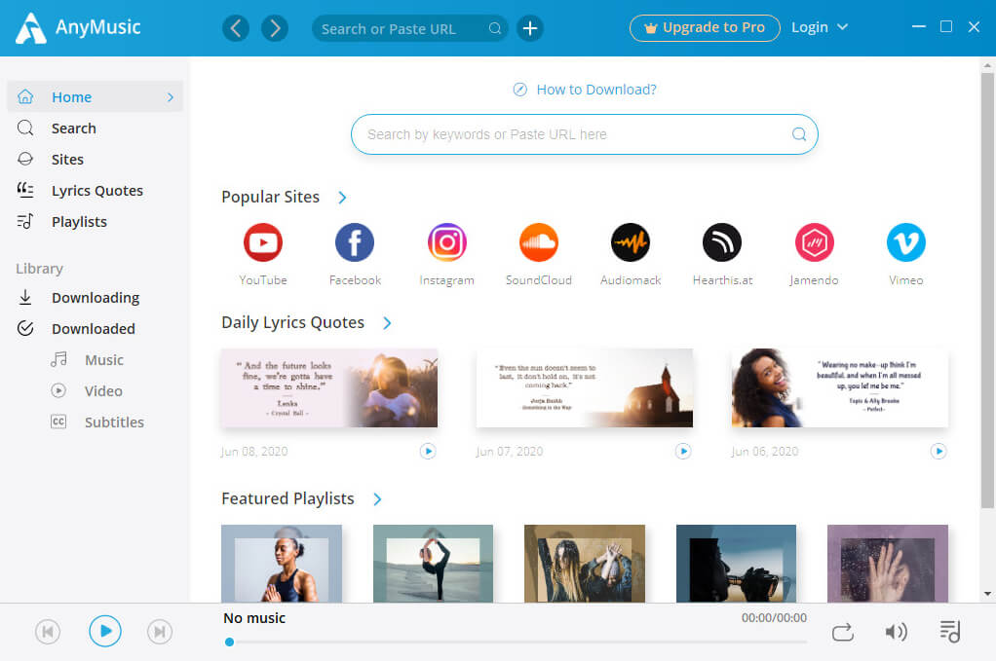Open the Instagram site icon
This screenshot has width=996, height=661.
[x=446, y=242]
